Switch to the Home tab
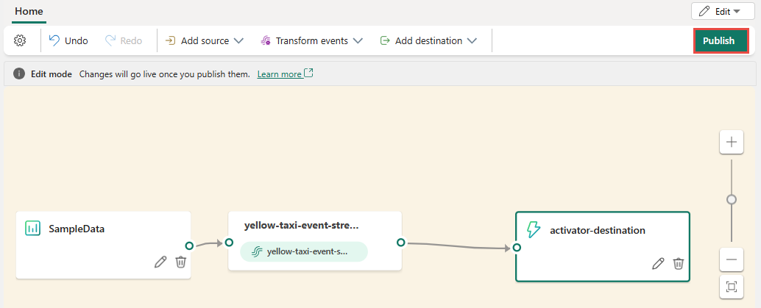Screen dimensions: 761x308 pos(29,12)
